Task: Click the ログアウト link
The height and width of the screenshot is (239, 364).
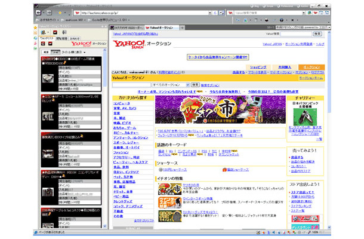Action: click(x=317, y=72)
